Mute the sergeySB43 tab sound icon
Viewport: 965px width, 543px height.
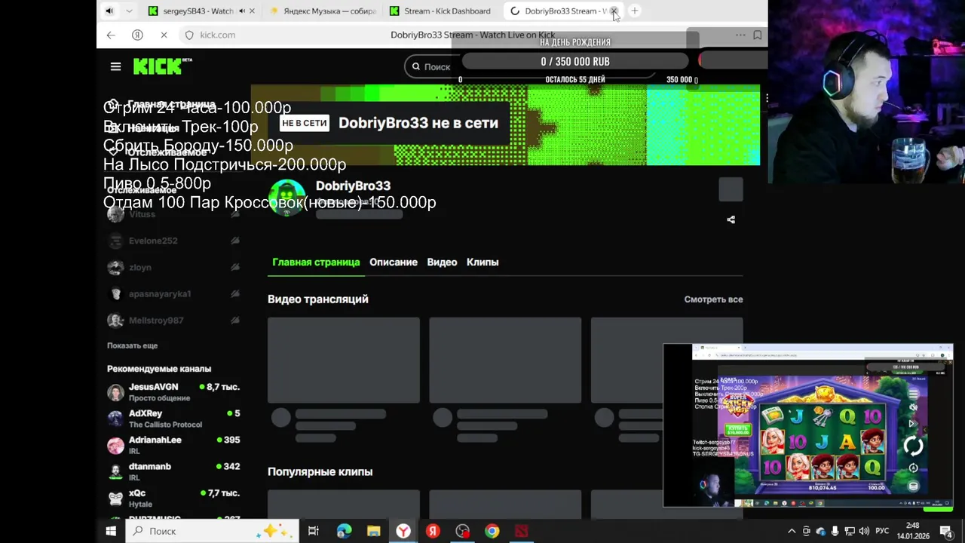pos(241,11)
